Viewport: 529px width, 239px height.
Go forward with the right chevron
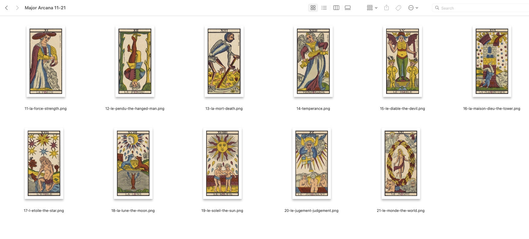point(17,8)
